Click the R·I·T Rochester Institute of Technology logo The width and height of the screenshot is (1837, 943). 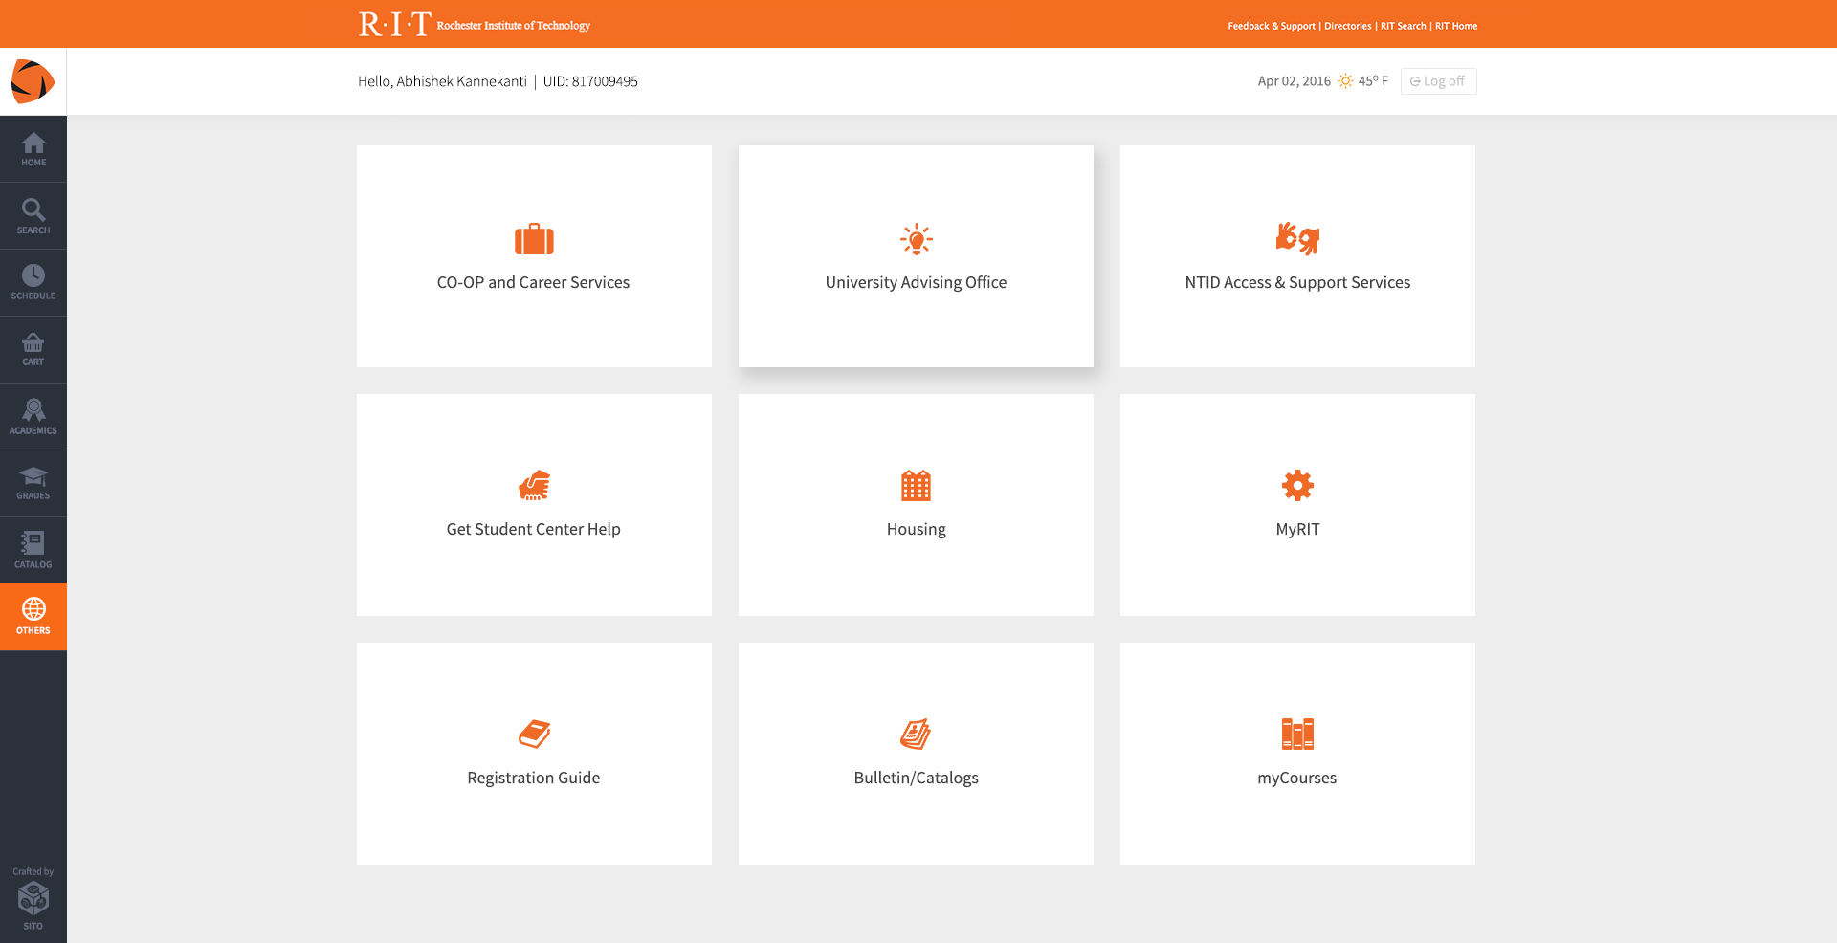click(x=475, y=24)
